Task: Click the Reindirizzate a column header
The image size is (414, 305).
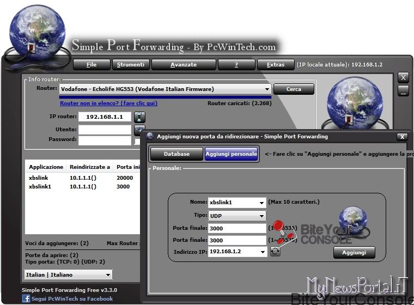Action: [x=90, y=167]
